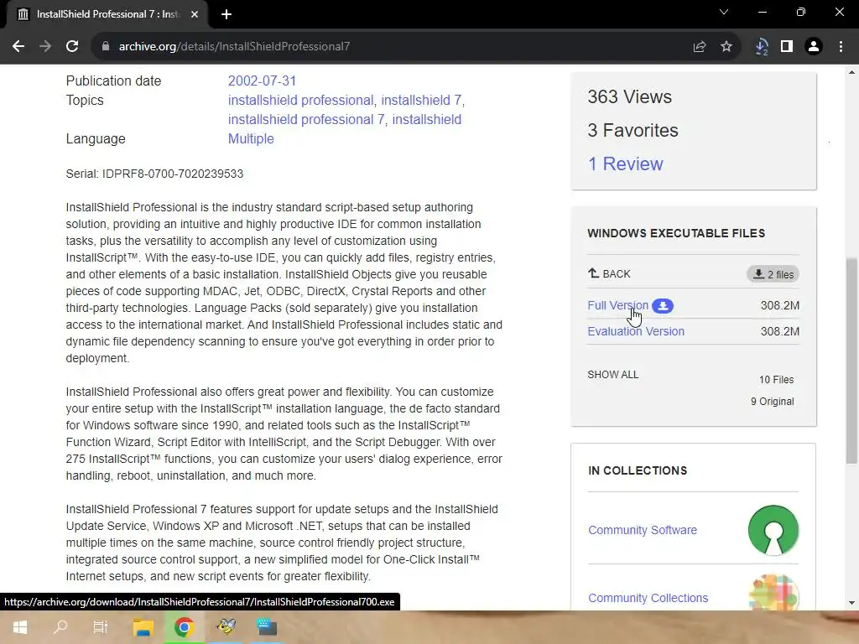The width and height of the screenshot is (859, 644).
Task: Click the browser forward arrow
Action: [45, 47]
